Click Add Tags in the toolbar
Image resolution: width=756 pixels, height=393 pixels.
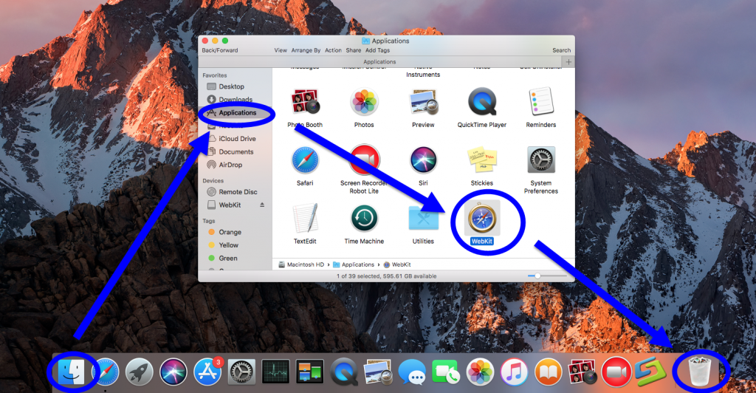[377, 50]
